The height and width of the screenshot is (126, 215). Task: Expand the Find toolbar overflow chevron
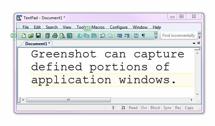click(x=199, y=35)
